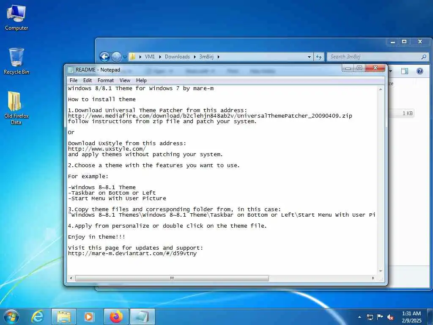Click the http://www.uxstyle.com/ line

click(x=107, y=149)
